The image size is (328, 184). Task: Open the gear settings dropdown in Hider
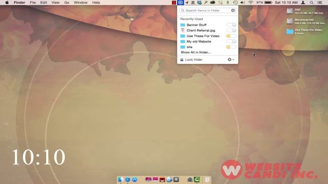231,60
